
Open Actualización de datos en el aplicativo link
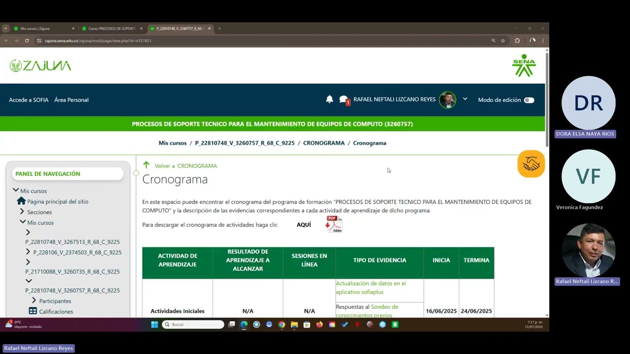pyautogui.click(x=371, y=287)
